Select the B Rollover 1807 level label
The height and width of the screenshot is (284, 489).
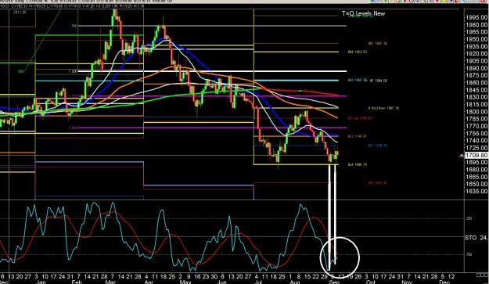[x=383, y=108]
